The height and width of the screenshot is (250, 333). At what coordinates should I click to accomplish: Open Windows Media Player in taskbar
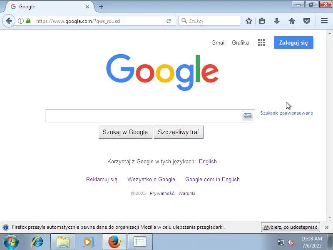(x=88, y=242)
